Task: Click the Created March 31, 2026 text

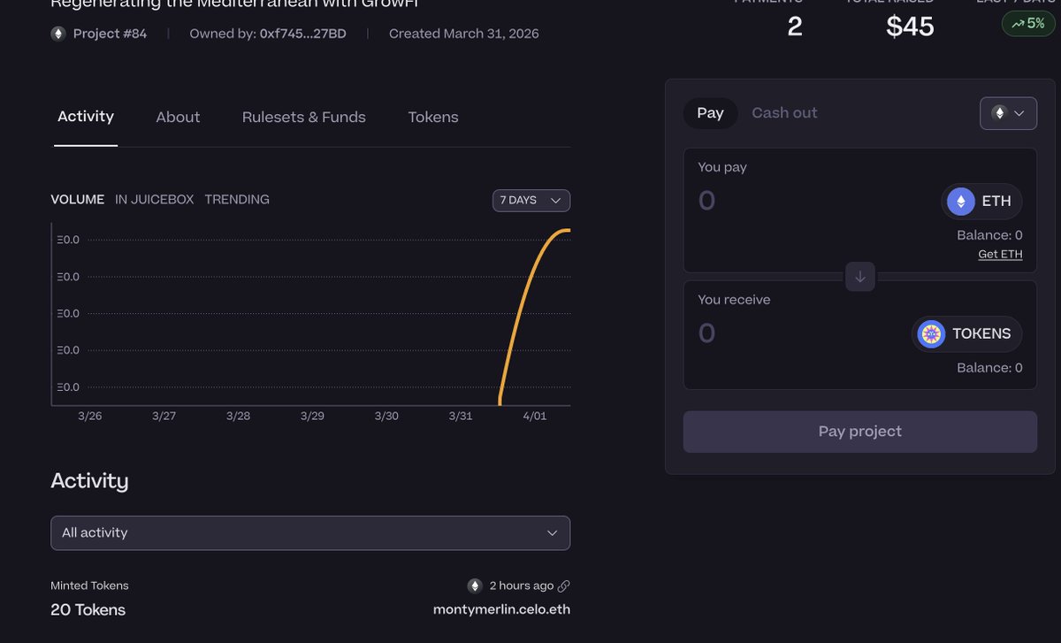Action: tap(464, 34)
